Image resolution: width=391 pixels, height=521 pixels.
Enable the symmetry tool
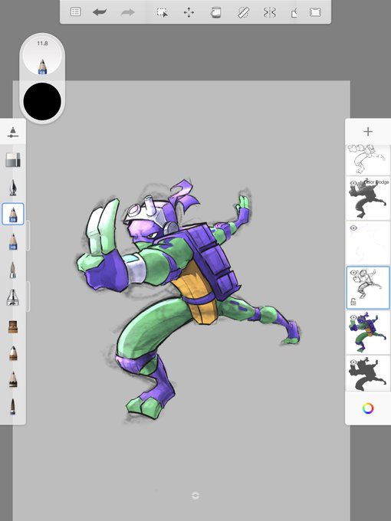(x=270, y=12)
